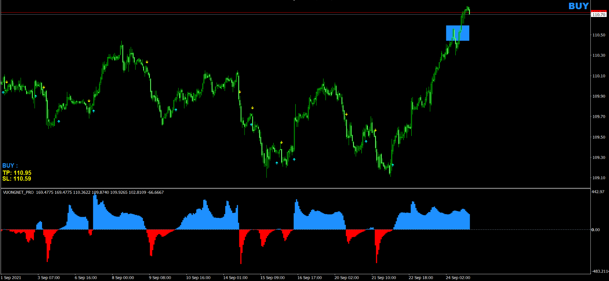Click the rightmost yellow down arrow
The height and width of the screenshot is (281, 609).
pos(375,130)
